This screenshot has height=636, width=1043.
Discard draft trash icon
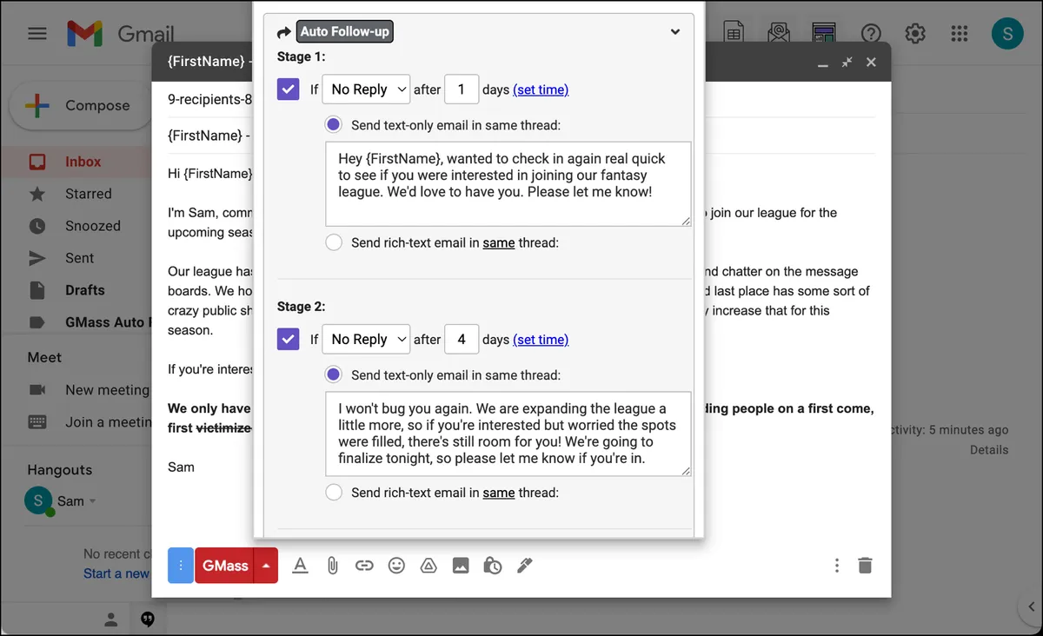(865, 566)
